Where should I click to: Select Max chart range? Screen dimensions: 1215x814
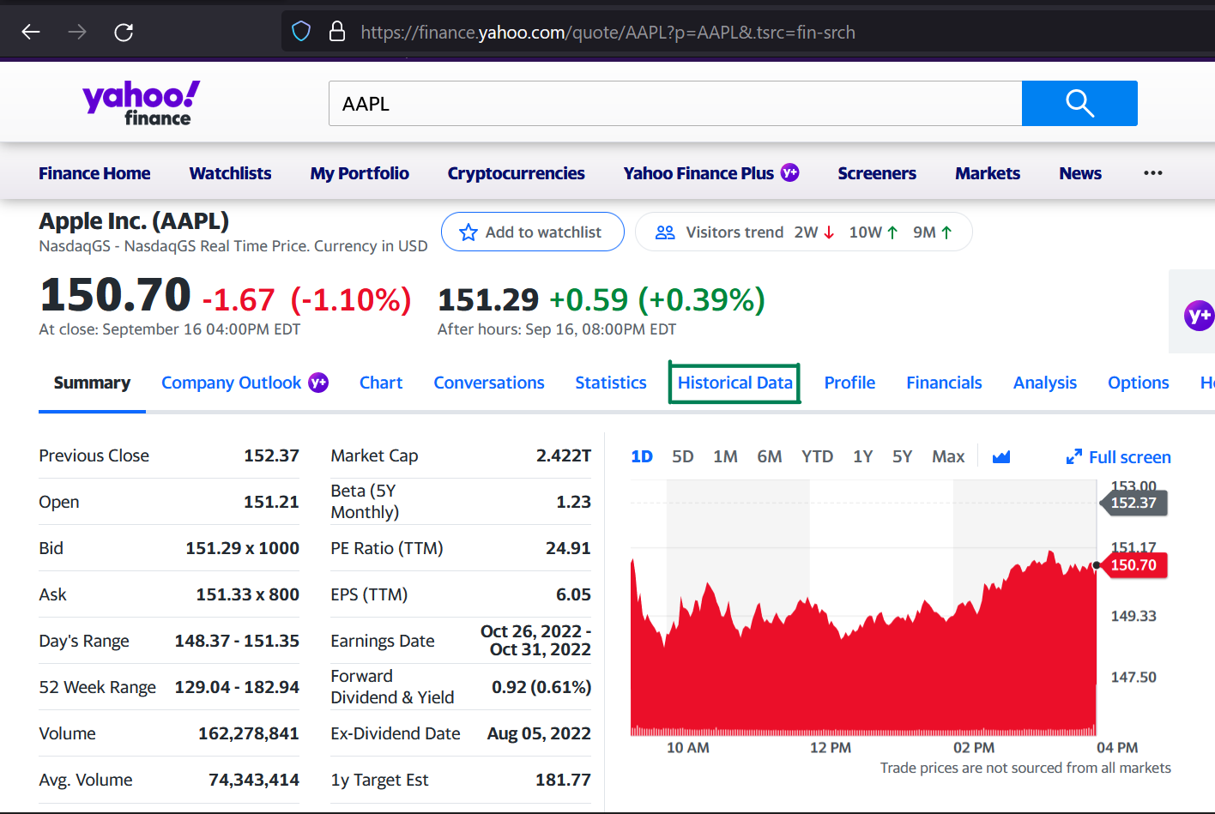(948, 456)
